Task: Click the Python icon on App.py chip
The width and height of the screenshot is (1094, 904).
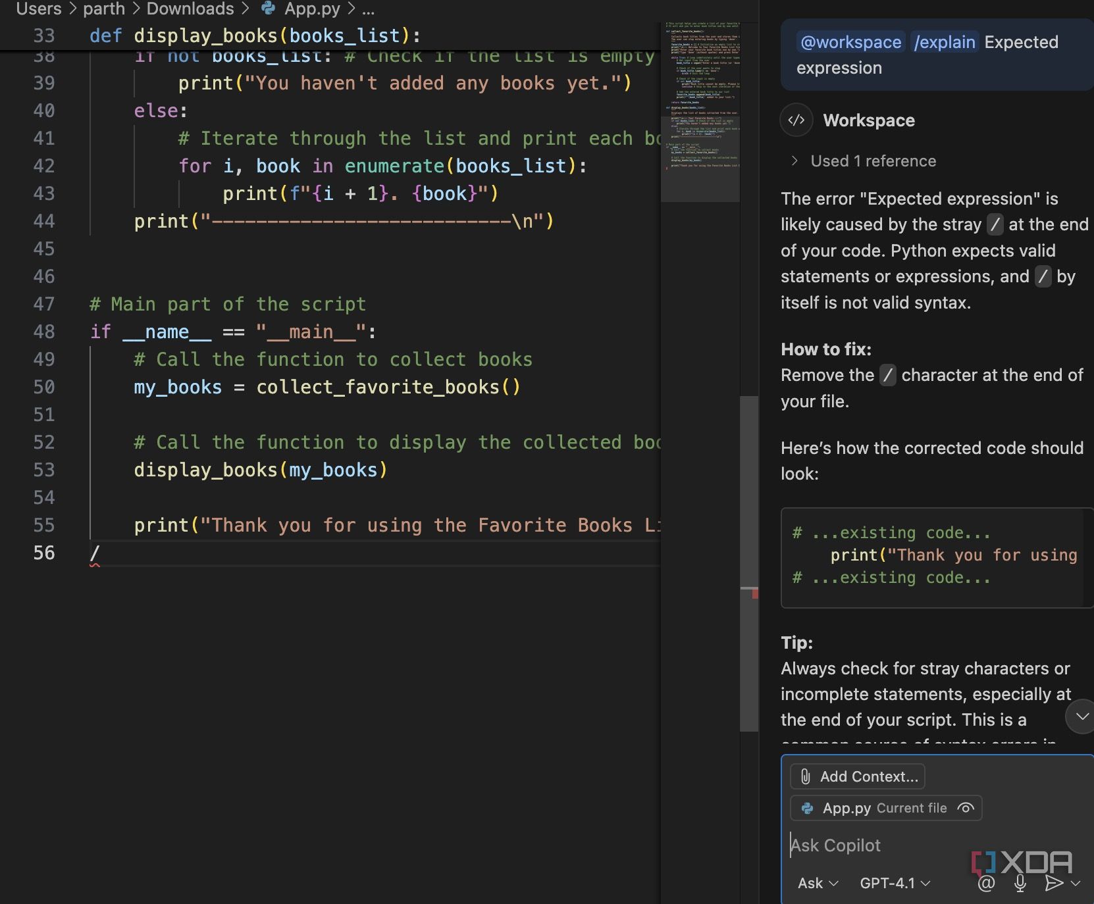Action: coord(807,808)
